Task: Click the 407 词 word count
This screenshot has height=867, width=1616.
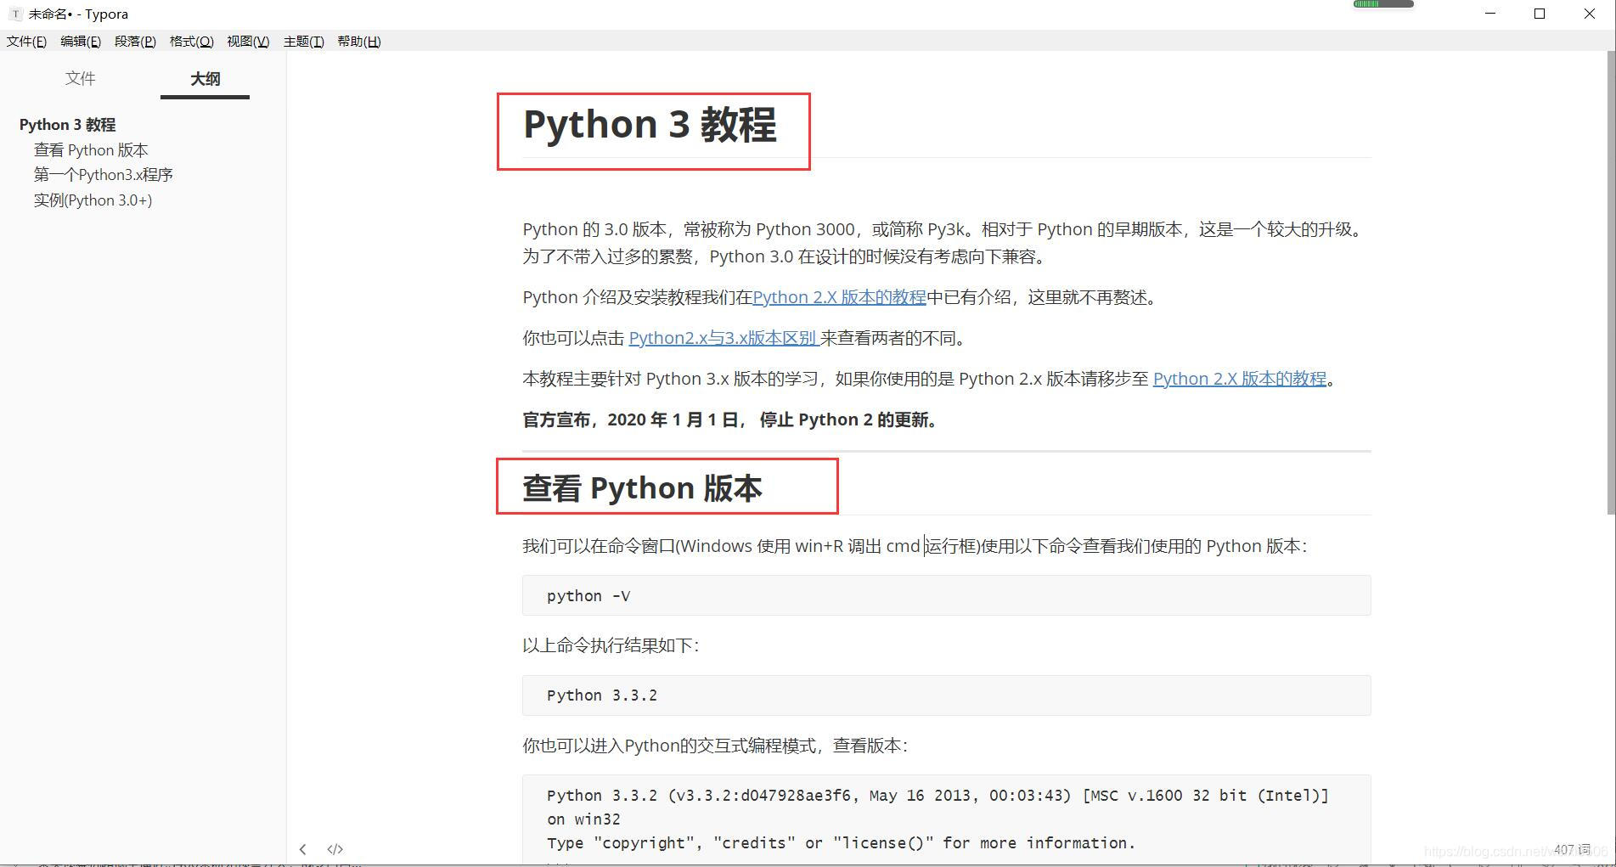Action: [x=1572, y=849]
